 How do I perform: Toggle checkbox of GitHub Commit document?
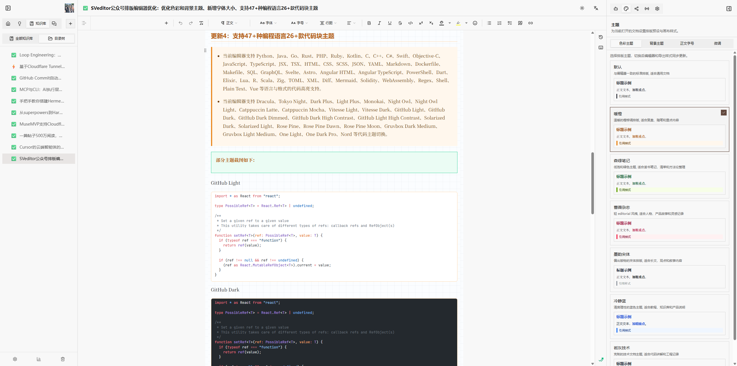pyautogui.click(x=14, y=78)
